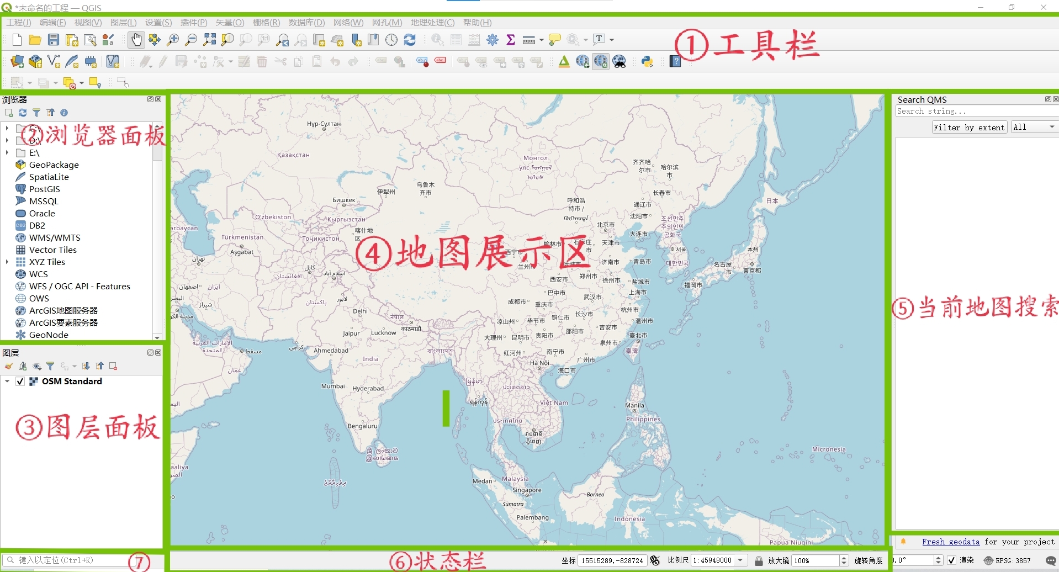This screenshot has width=1059, height=572.
Task: Open the new print layout icon
Action: click(x=72, y=40)
